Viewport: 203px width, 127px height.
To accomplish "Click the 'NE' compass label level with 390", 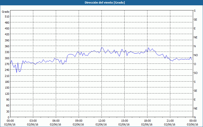I will (195, 37).
